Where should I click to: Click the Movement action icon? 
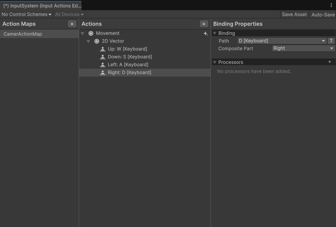[x=91, y=33]
